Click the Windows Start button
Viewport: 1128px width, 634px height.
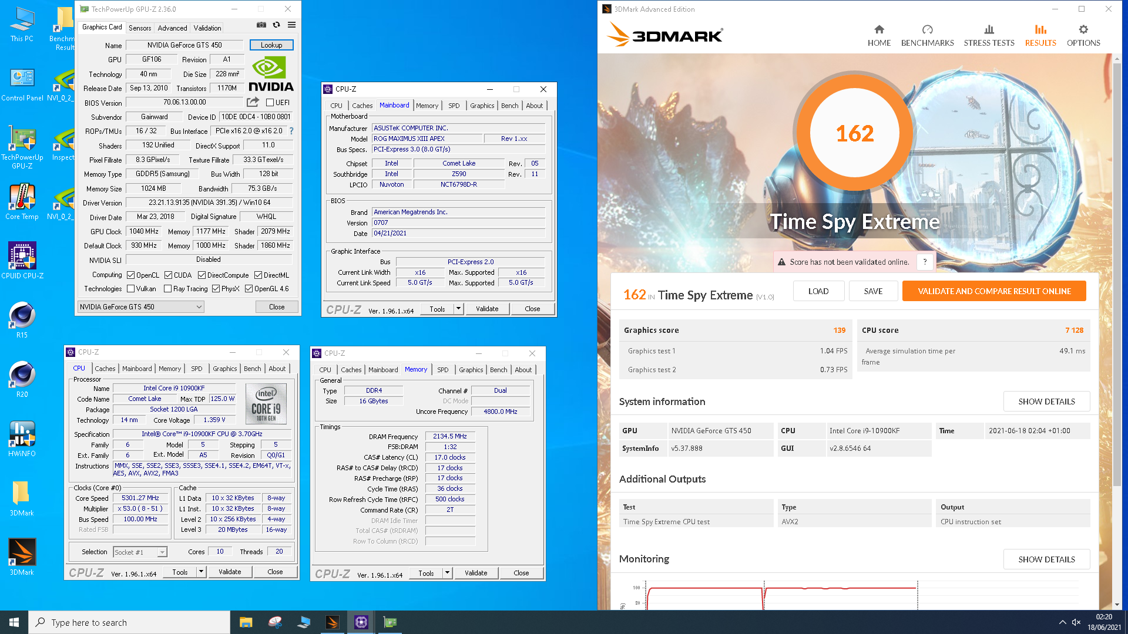point(14,622)
